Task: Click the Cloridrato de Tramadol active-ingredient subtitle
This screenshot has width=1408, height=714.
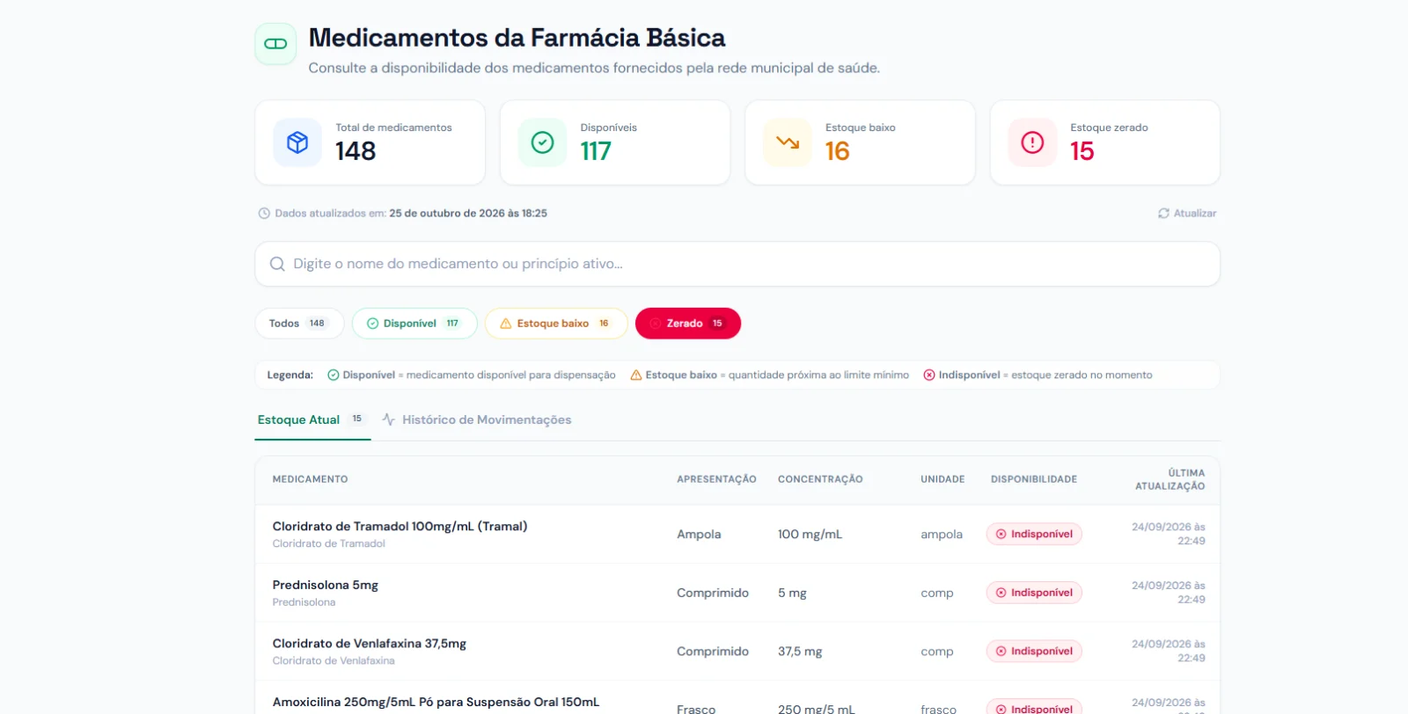Action: 328,544
